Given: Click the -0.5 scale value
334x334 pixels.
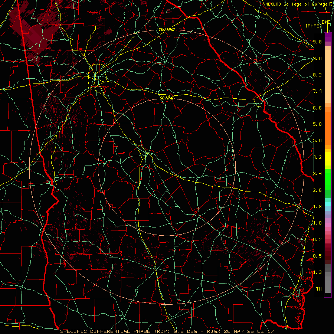Looking at the screenshot, I should point(316,256).
